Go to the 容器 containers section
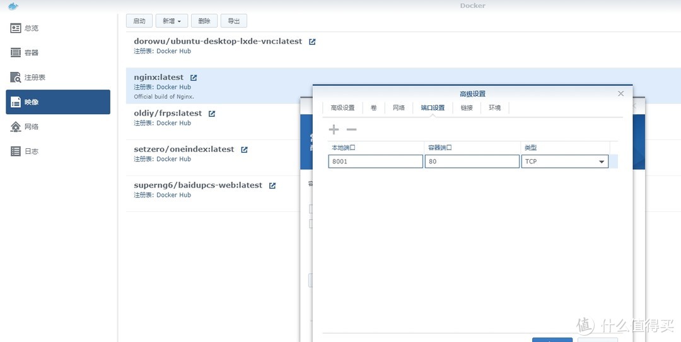 (58, 52)
